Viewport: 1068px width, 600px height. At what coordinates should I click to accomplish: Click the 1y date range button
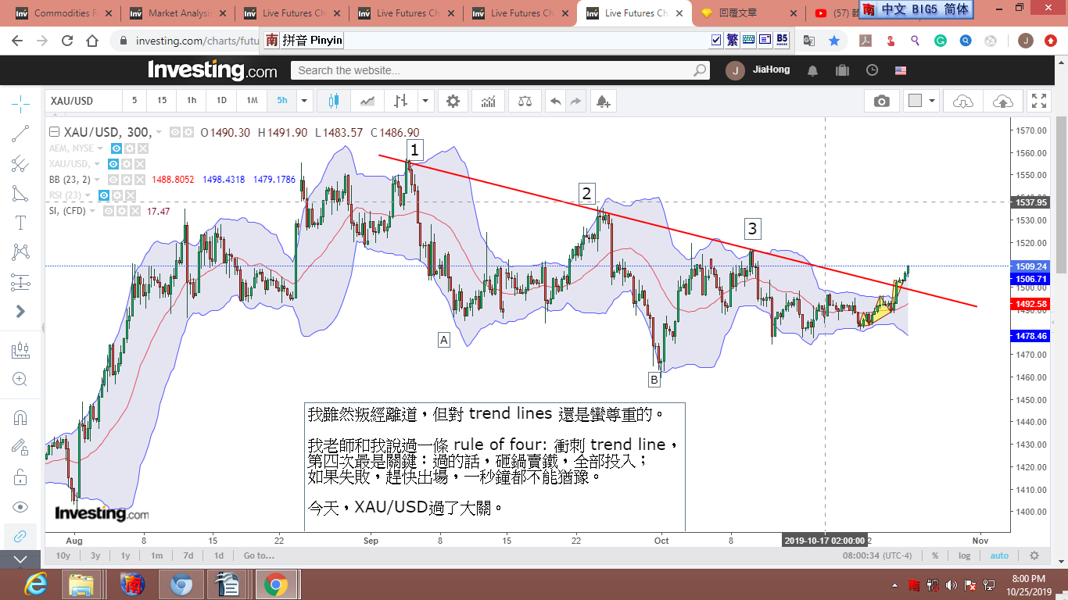click(125, 555)
